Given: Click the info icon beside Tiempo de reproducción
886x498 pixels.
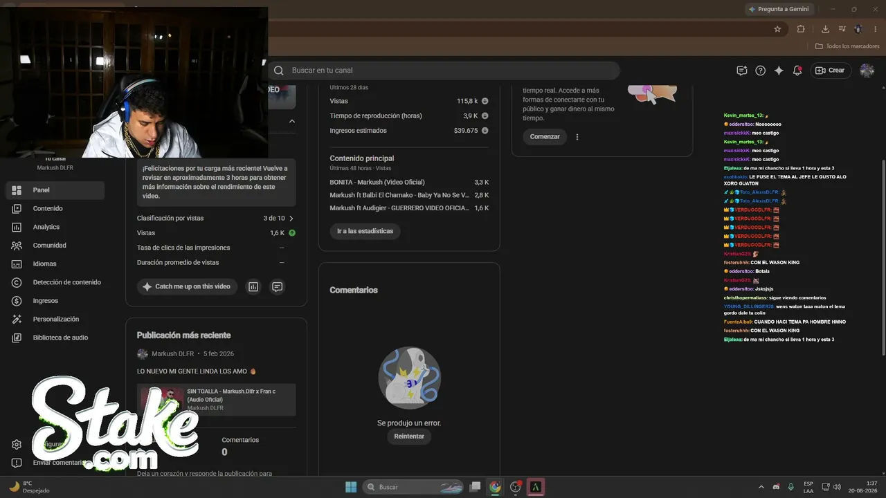Looking at the screenshot, I should point(485,116).
